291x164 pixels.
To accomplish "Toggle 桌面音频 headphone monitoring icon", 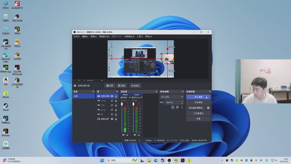I will coord(127,135).
